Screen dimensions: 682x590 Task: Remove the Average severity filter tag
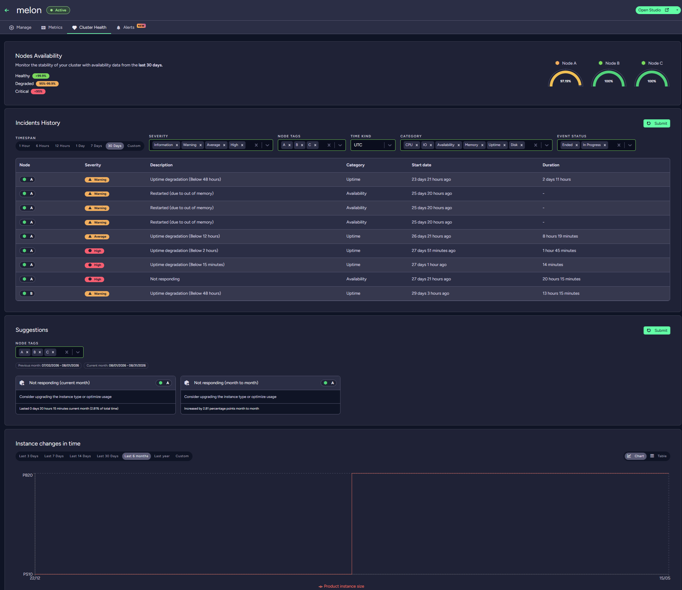click(x=224, y=145)
